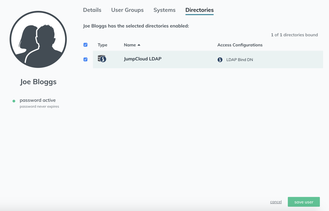Click the green password active status dot
This screenshot has height=211, width=329.
(14, 101)
